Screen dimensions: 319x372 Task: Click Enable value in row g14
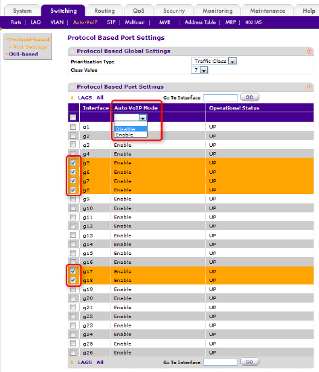pyautogui.click(x=123, y=244)
